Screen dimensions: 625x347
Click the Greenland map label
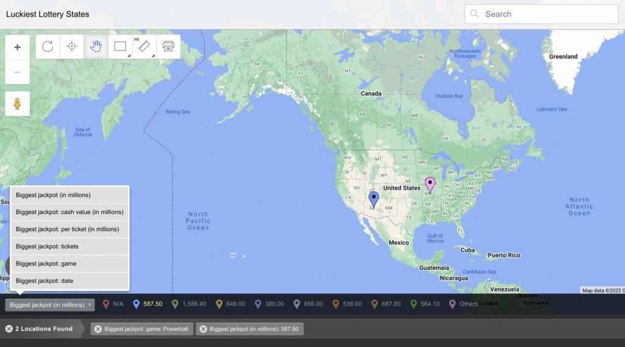tap(563, 57)
